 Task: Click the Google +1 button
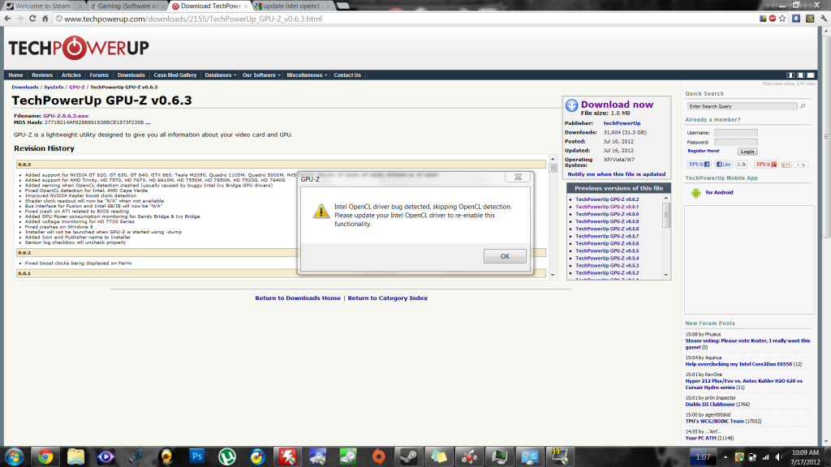[786, 165]
